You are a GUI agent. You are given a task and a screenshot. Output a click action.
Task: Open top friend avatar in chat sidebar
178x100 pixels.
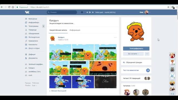172,56
